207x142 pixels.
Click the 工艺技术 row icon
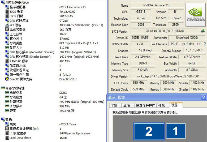[x=7, y=34]
